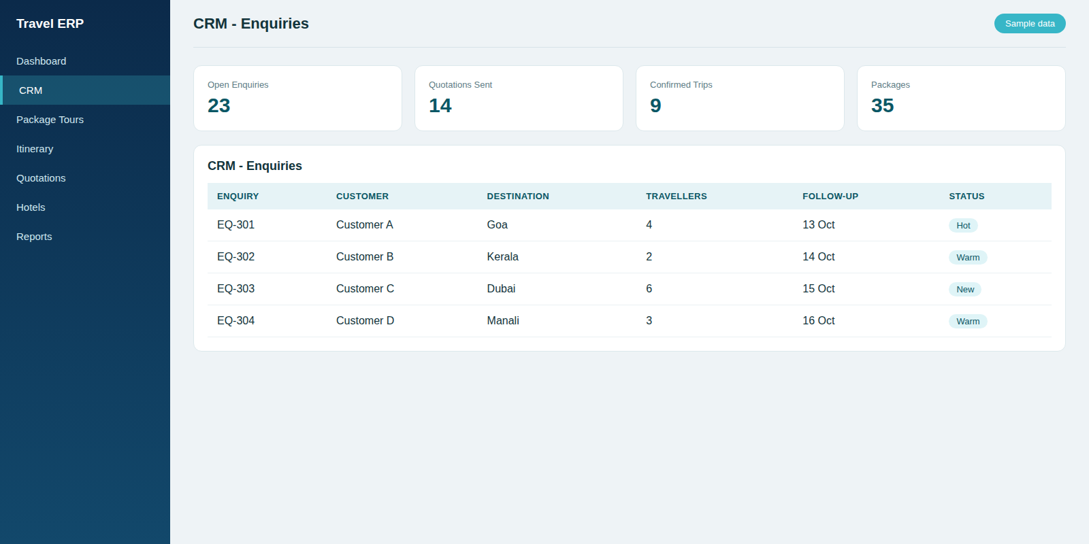
Task: Click the Sample data button
Action: tap(1030, 24)
